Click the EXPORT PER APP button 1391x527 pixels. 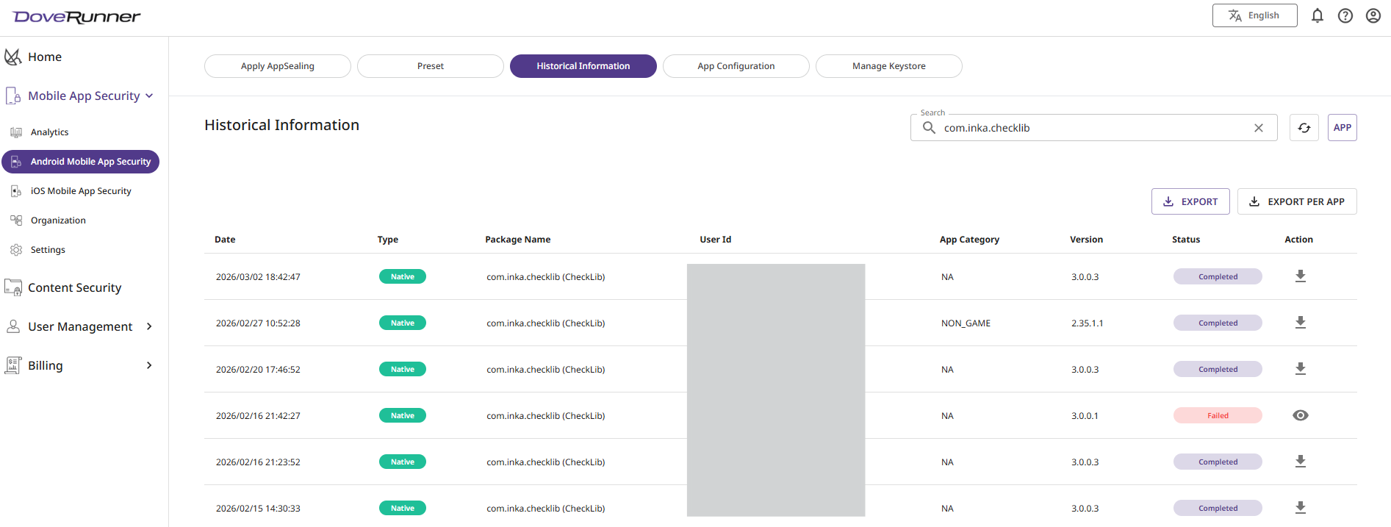pos(1296,201)
